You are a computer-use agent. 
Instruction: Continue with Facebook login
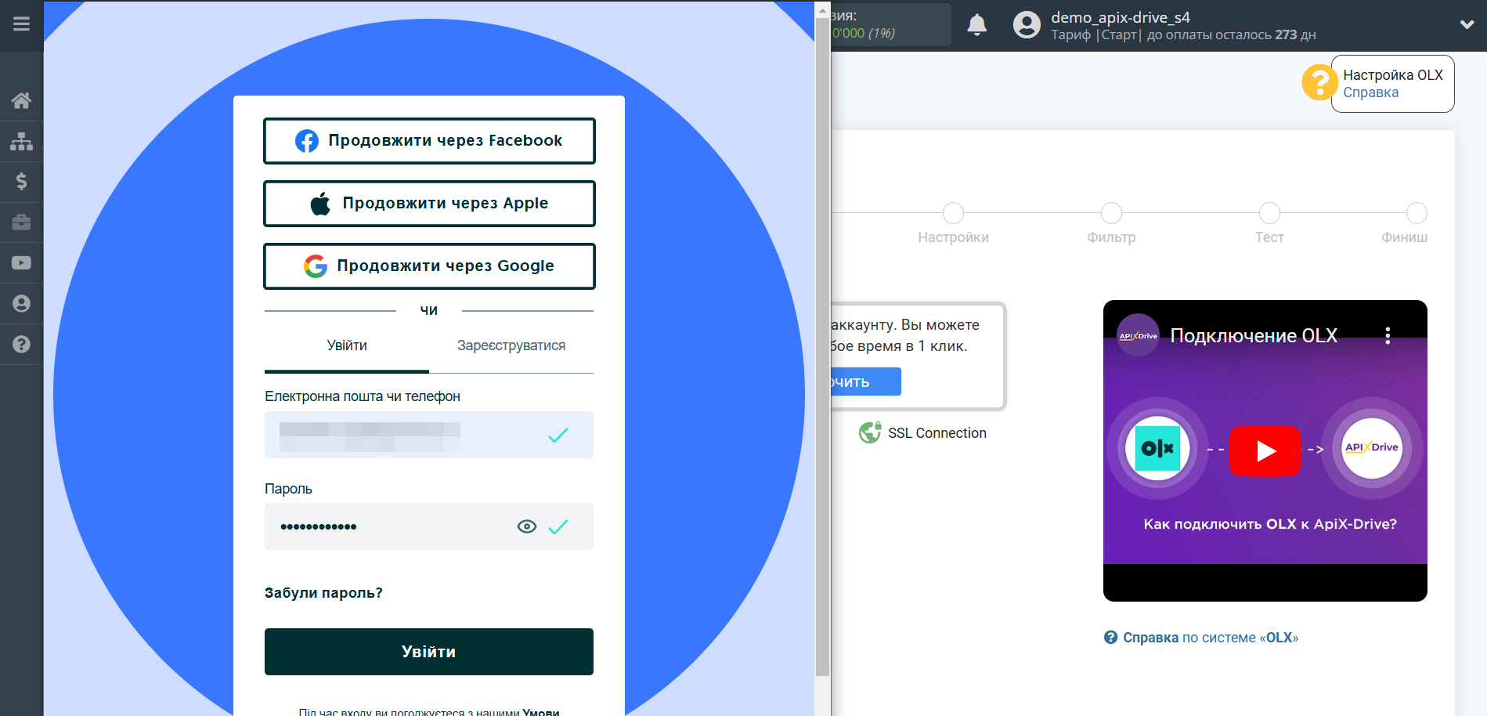(x=429, y=141)
